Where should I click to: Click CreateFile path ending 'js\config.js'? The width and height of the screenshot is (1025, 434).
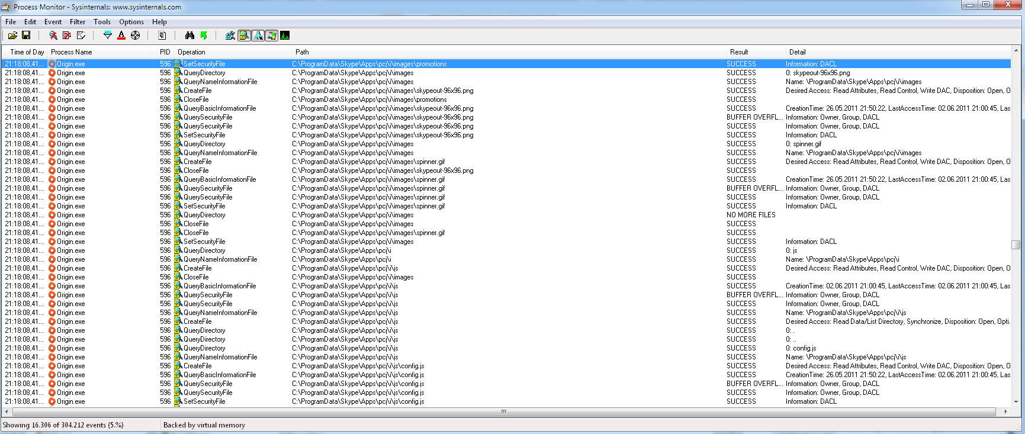tap(358, 366)
